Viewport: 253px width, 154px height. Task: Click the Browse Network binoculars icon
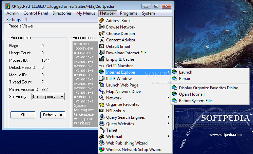click(x=102, y=27)
